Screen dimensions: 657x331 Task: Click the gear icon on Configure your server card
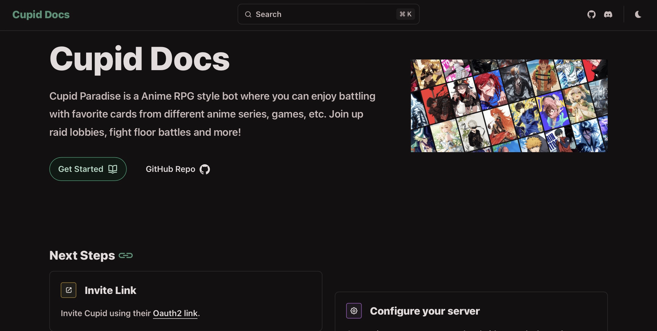[x=354, y=311]
